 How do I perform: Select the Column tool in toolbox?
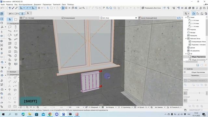pyautogui.click(x=16, y=27)
